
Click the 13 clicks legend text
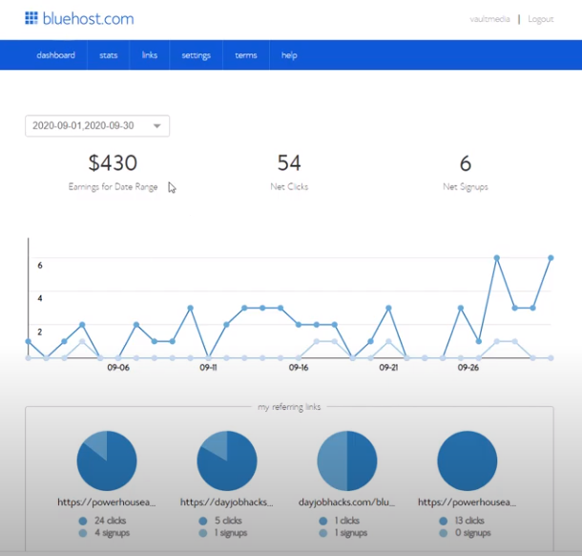click(469, 521)
